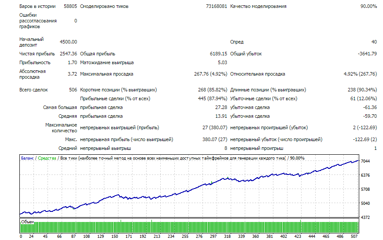The width and height of the screenshot is (383, 240).
Task: Click the total trades value 506
Action: (73, 90)
